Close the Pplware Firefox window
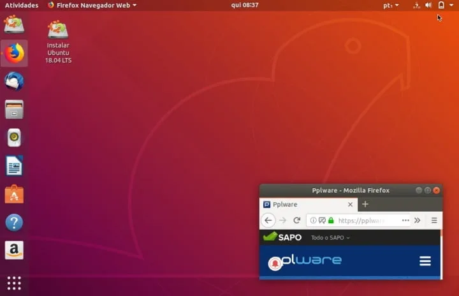Image resolution: width=459 pixels, height=296 pixels. click(437, 191)
